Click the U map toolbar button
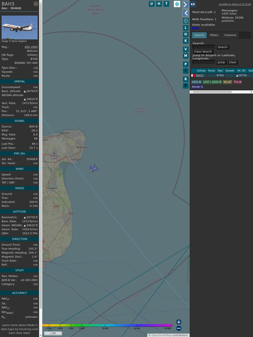 pos(151,4)
